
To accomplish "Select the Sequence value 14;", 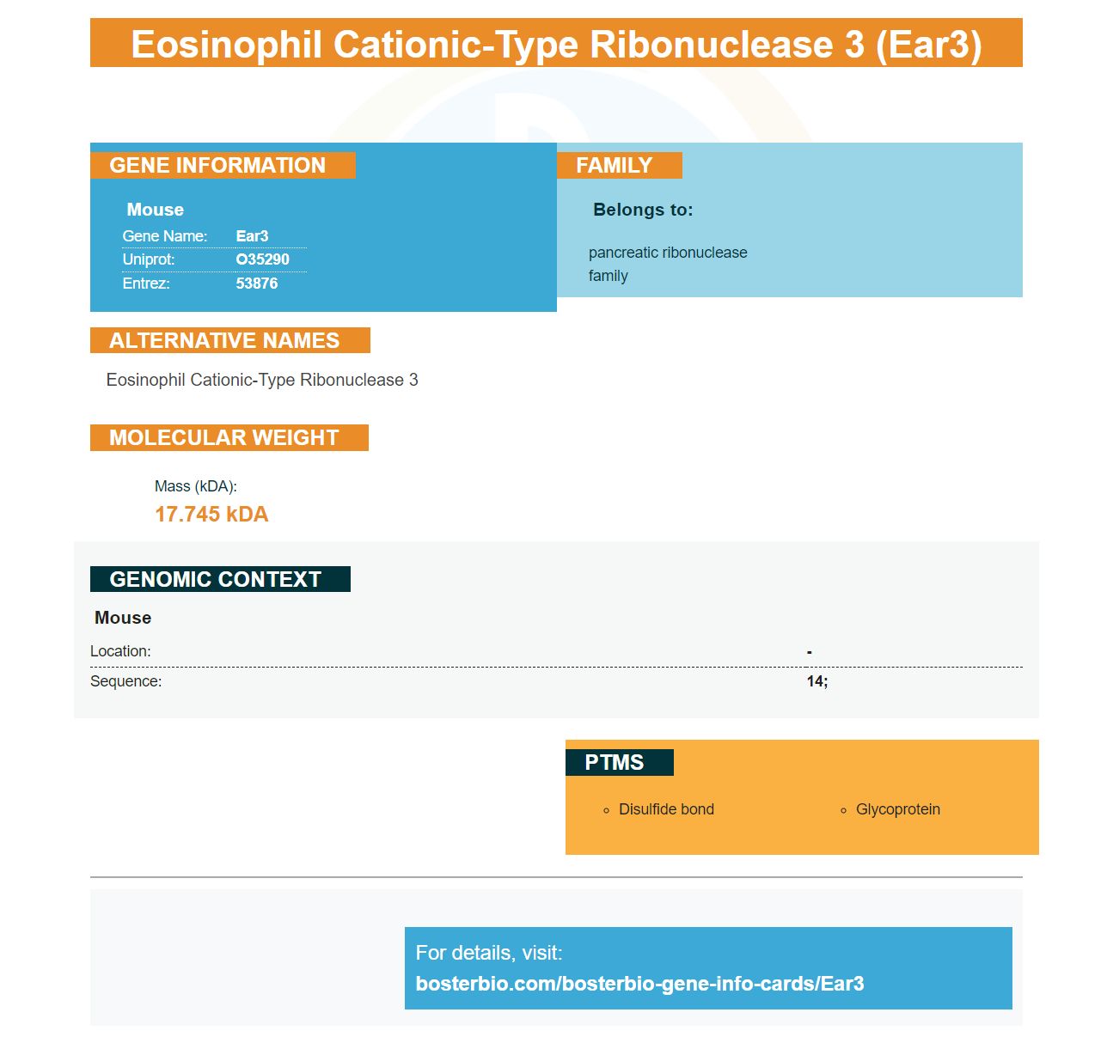I will [817, 681].
